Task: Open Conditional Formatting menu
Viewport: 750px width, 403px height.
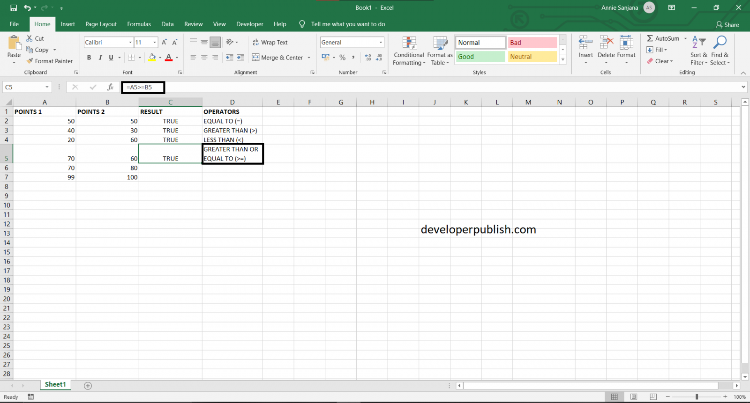Action: coord(409,51)
